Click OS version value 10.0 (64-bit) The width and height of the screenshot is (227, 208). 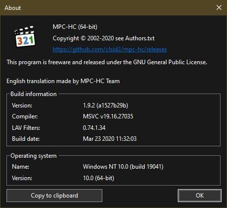[98, 178]
